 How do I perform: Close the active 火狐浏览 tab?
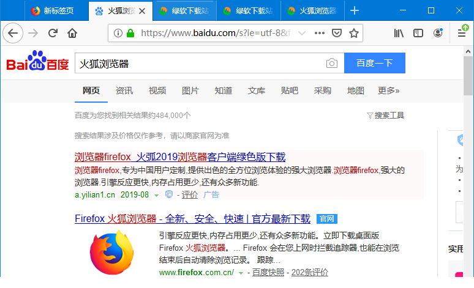pyautogui.click(x=142, y=11)
